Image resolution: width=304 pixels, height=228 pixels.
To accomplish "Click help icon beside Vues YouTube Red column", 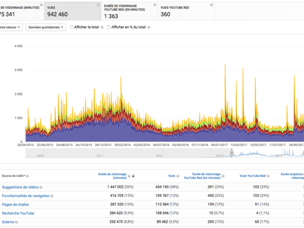I will click(x=269, y=176).
